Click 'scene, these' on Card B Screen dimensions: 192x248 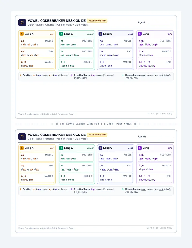pyautogui.click(x=67, y=180)
